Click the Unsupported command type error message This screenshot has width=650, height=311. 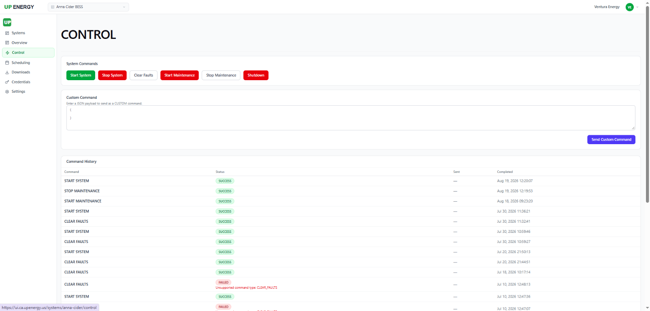[246, 288]
